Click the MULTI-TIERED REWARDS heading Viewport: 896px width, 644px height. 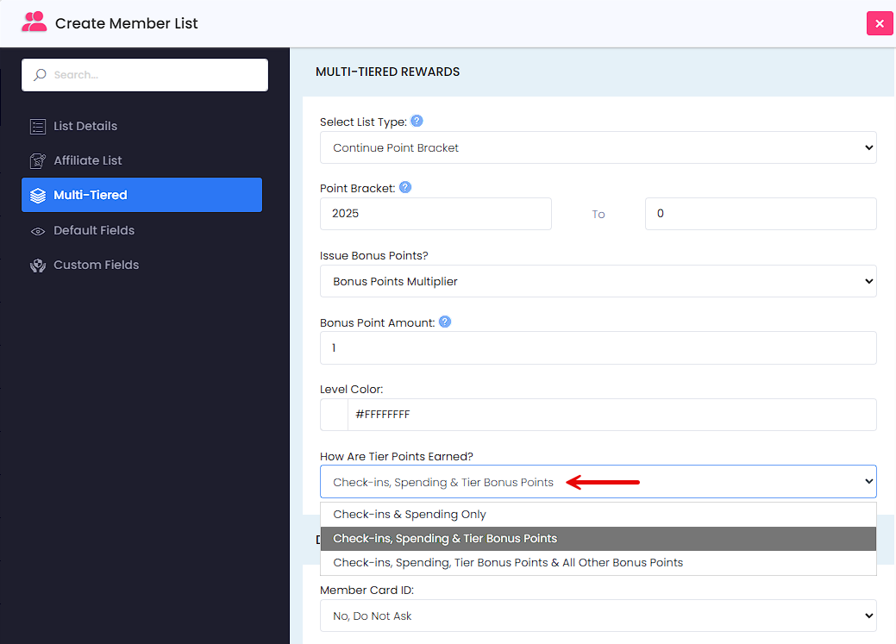(x=387, y=72)
